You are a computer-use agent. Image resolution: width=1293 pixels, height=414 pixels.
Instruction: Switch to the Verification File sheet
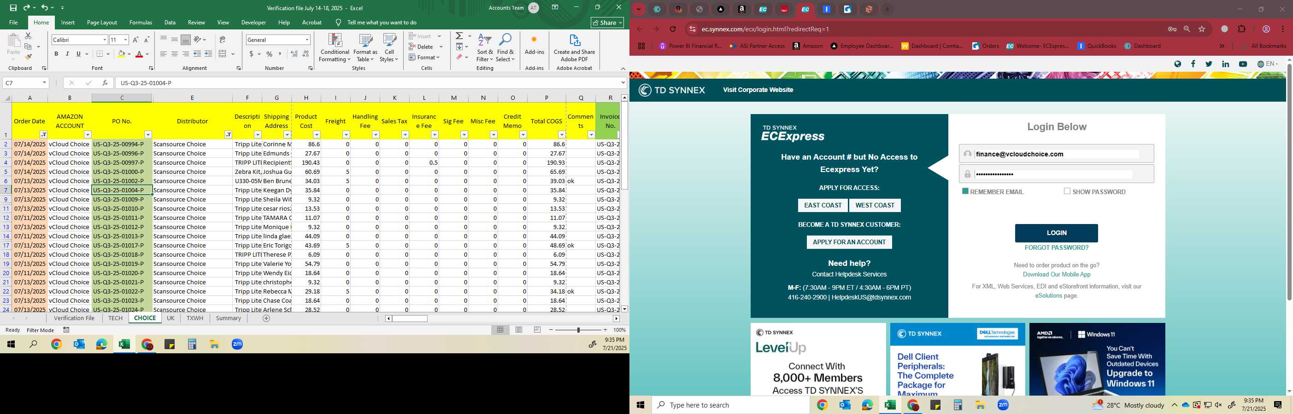point(74,318)
